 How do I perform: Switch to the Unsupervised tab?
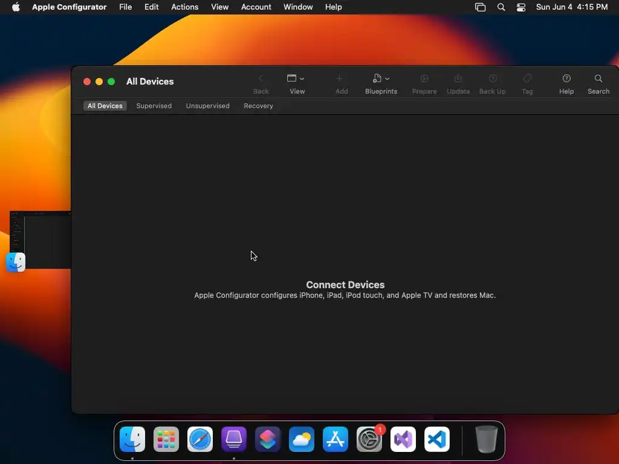(208, 106)
